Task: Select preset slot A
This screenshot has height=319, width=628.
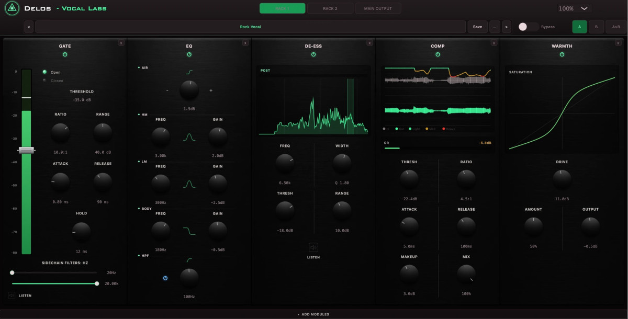Action: tap(579, 27)
